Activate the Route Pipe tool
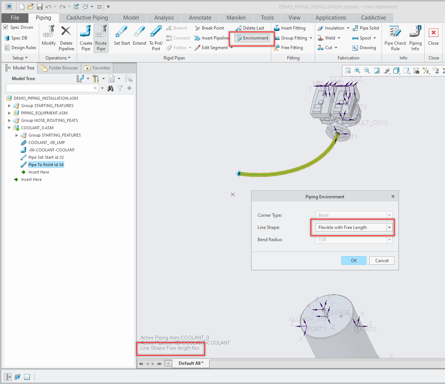Screen dimensions: 445x384 point(101,38)
